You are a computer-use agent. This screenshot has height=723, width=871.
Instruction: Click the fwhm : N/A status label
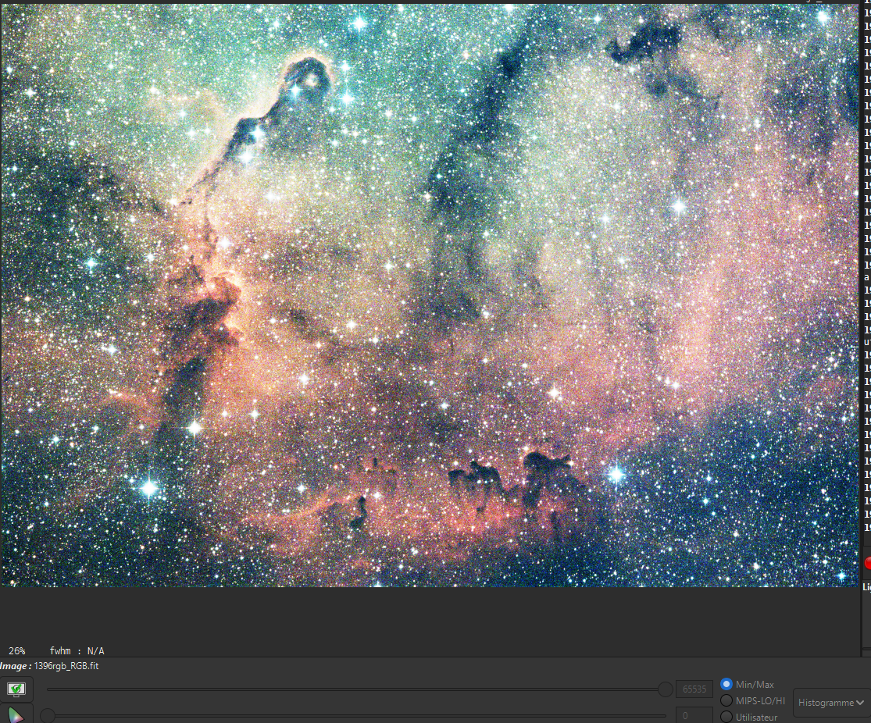(x=77, y=651)
